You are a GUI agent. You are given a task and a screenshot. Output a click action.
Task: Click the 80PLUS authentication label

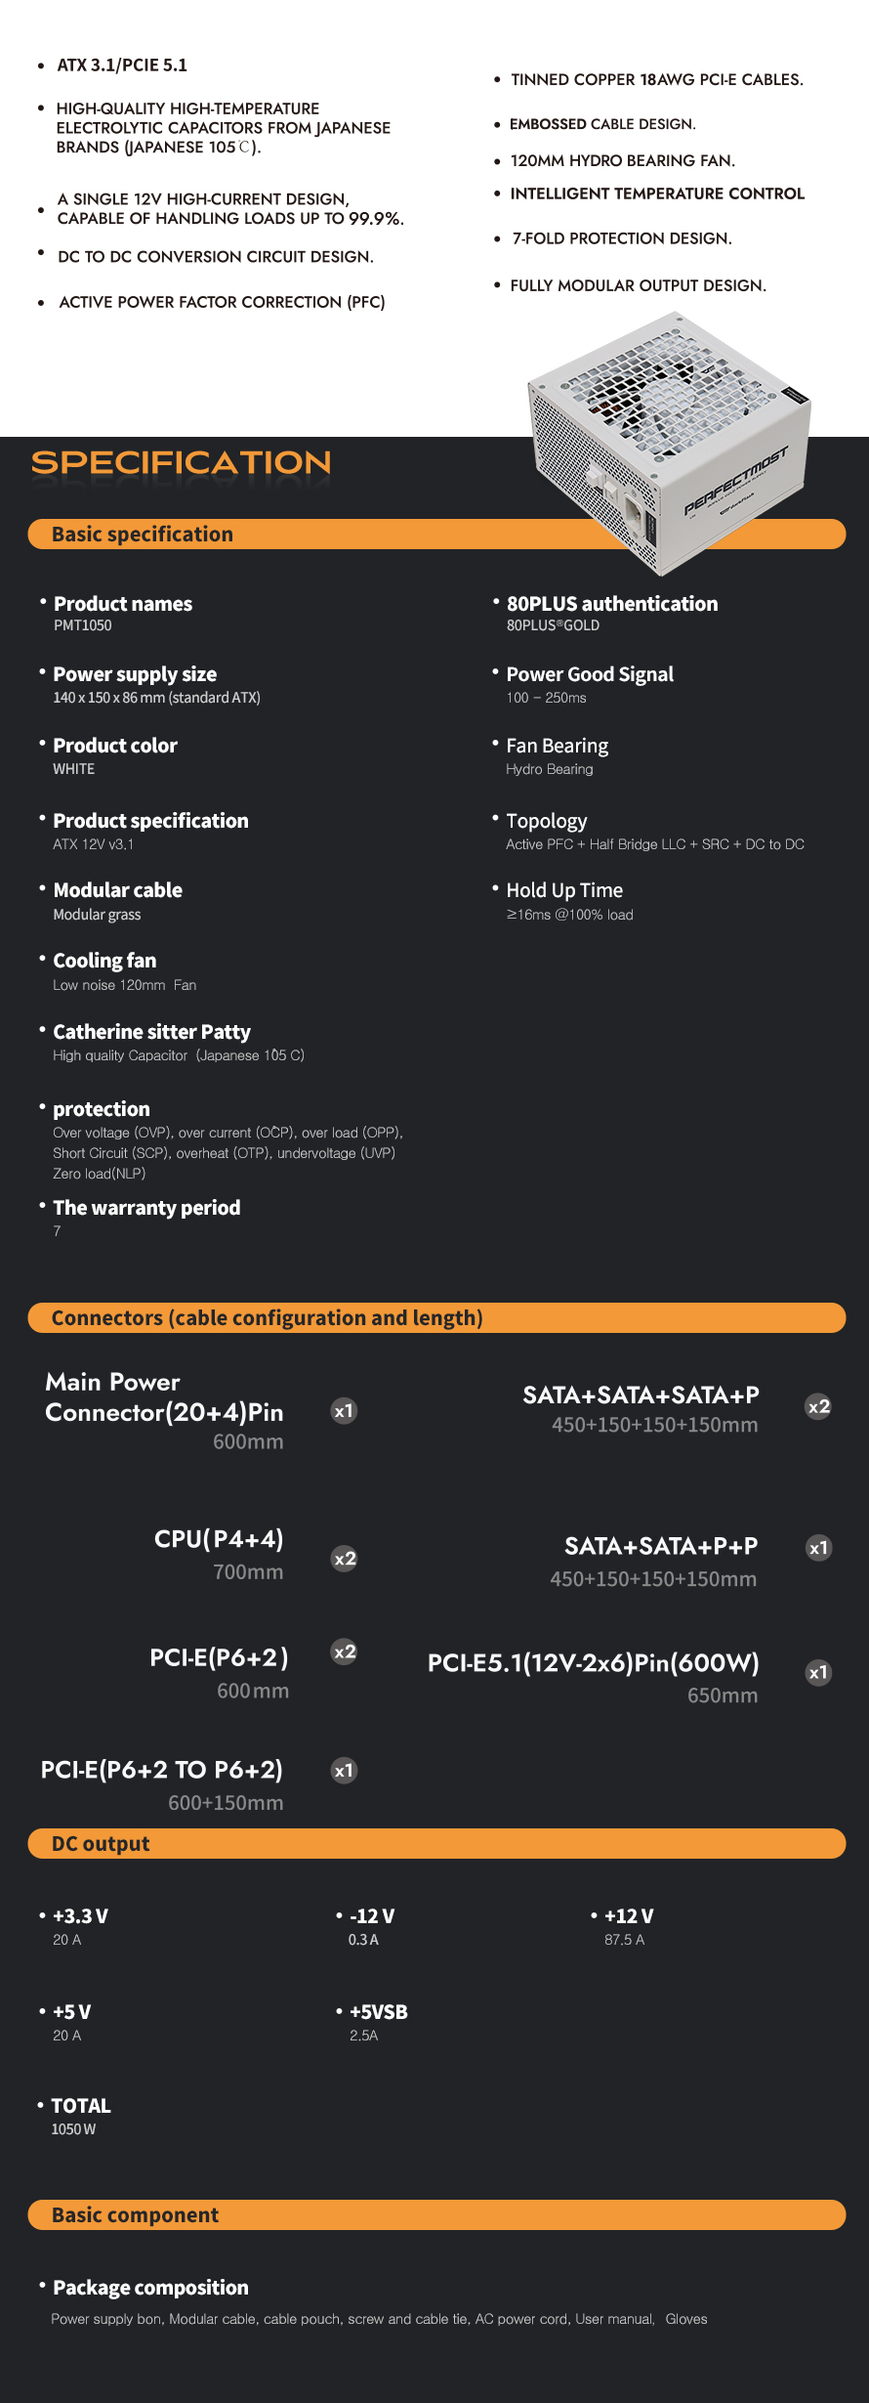pyautogui.click(x=612, y=604)
